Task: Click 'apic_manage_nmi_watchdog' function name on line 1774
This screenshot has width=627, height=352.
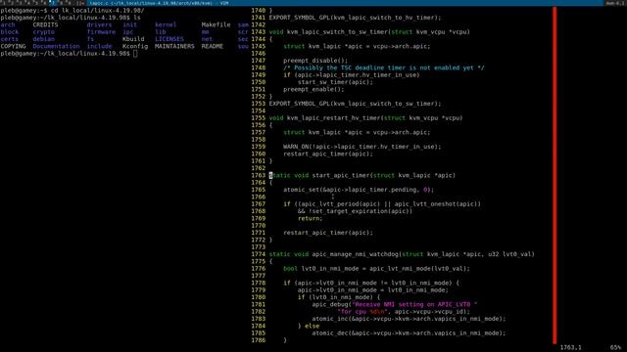Action: pos(355,254)
